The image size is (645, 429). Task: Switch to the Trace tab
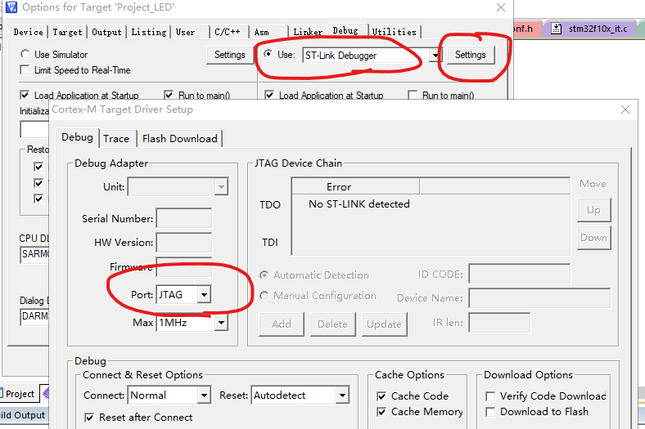coord(116,139)
